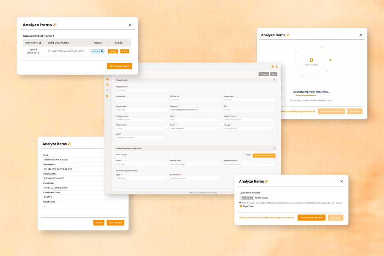Click the document icon in sidebar

pos(108,96)
